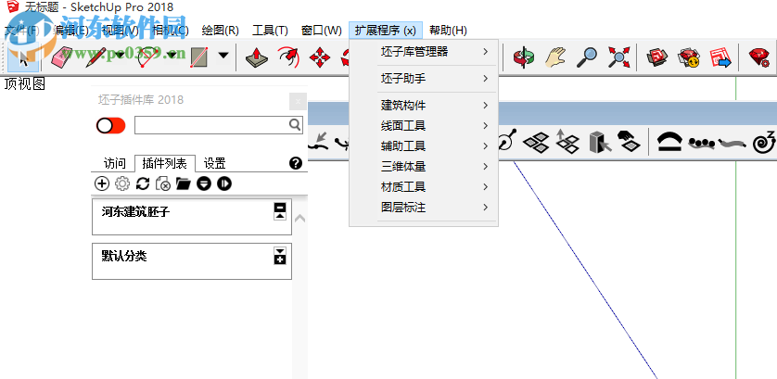Click the circled right-triangle icon
The image size is (777, 379).
224,183
